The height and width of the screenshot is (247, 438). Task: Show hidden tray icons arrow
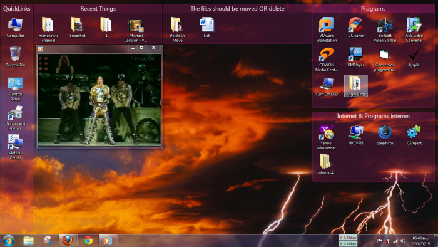(x=372, y=241)
